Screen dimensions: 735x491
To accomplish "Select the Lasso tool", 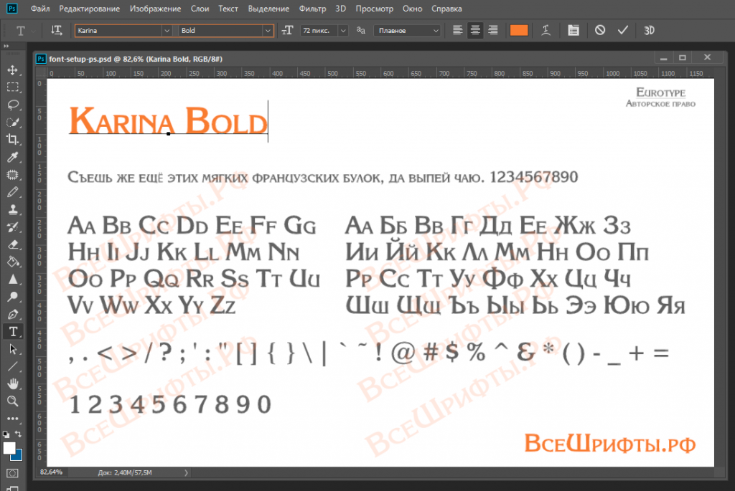I will 13,105.
